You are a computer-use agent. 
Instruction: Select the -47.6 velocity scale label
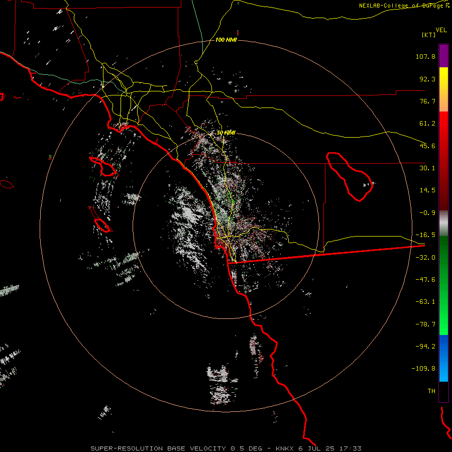[425, 280]
